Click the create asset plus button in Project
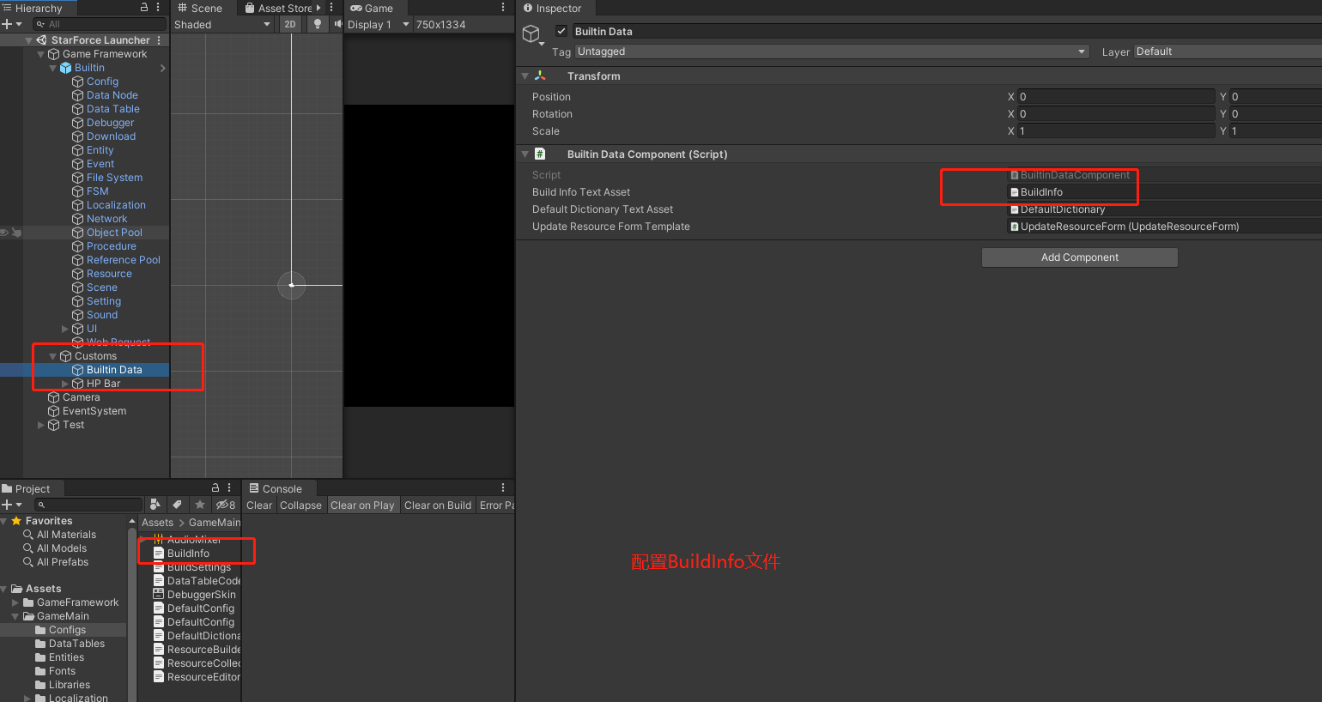Screen dimensions: 1322x702 point(9,505)
